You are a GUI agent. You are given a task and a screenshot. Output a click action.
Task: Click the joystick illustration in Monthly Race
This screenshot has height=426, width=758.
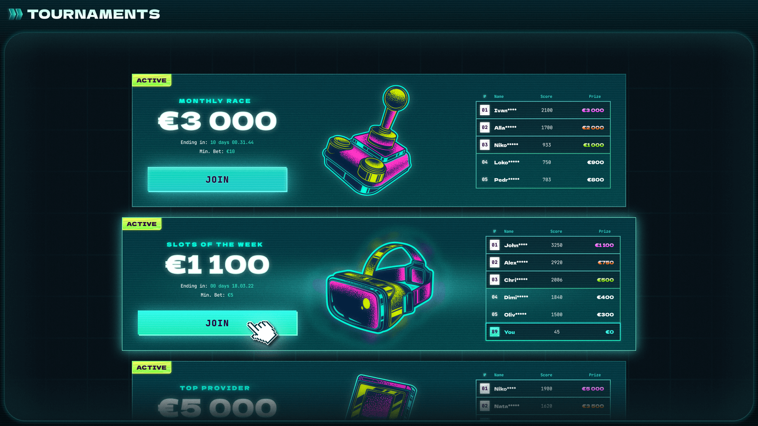[x=367, y=140]
